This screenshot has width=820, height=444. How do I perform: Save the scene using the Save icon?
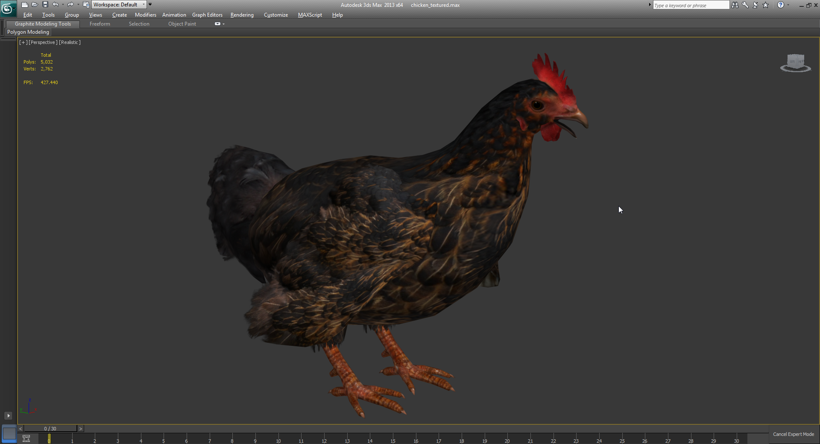pyautogui.click(x=45, y=4)
